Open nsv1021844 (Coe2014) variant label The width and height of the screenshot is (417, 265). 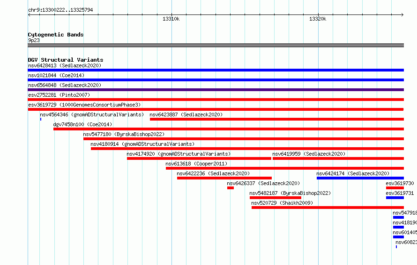[56, 75]
